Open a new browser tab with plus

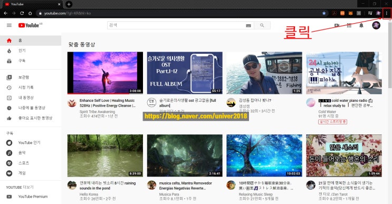click(69, 4)
